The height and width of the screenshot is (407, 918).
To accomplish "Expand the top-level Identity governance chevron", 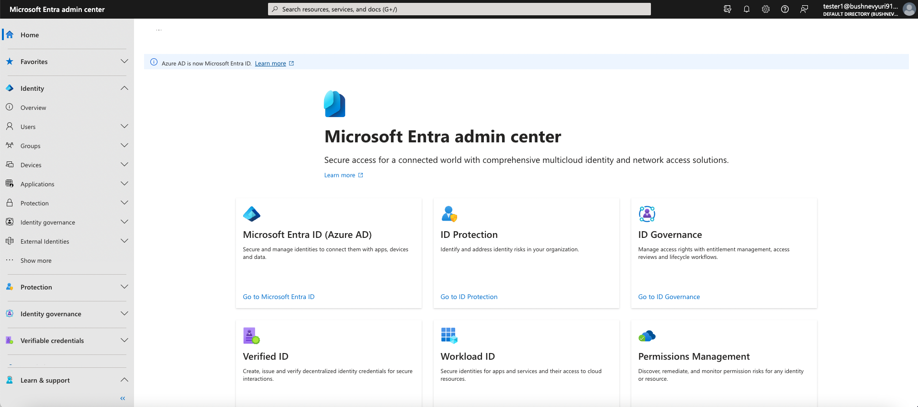I will pos(124,313).
